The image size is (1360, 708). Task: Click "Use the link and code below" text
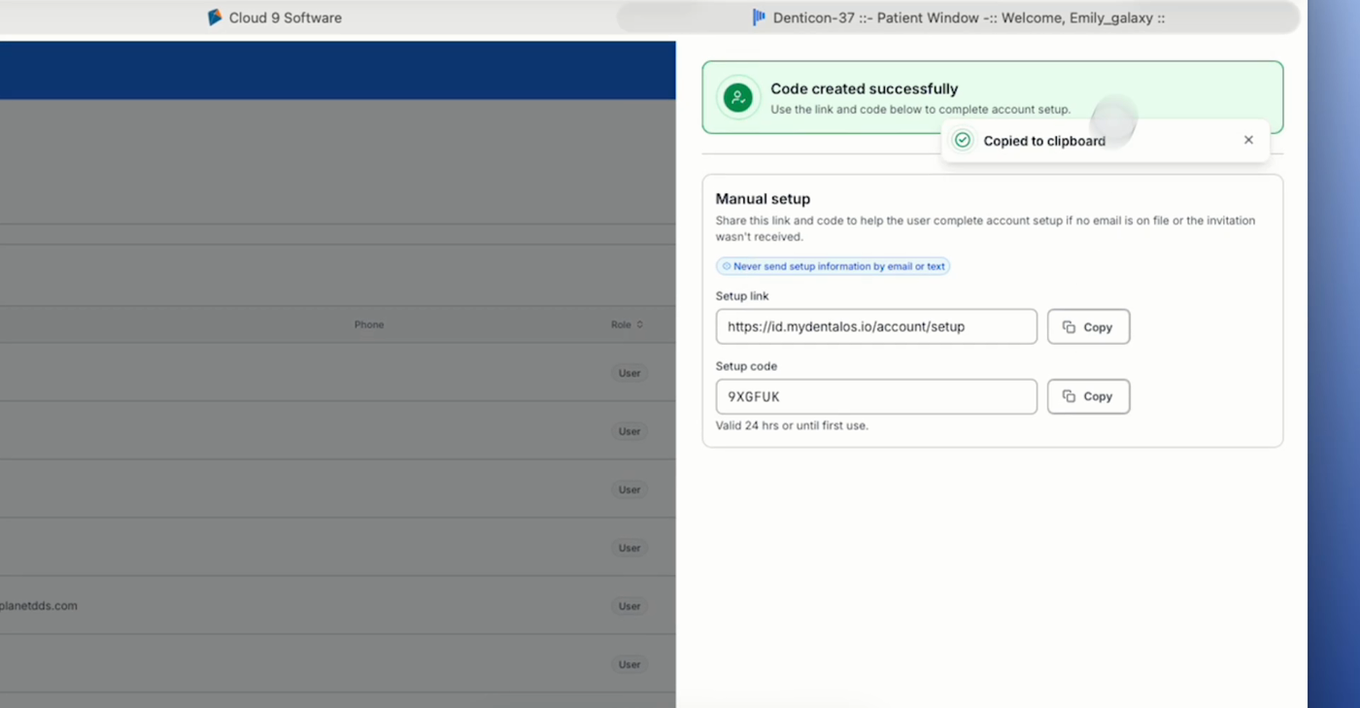click(920, 110)
